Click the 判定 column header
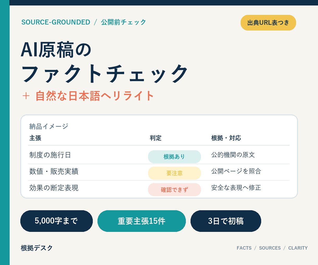This screenshot has height=265, width=318. (156, 138)
